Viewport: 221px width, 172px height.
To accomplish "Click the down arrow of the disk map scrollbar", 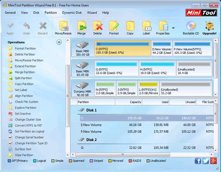I will pyautogui.click(x=215, y=94).
